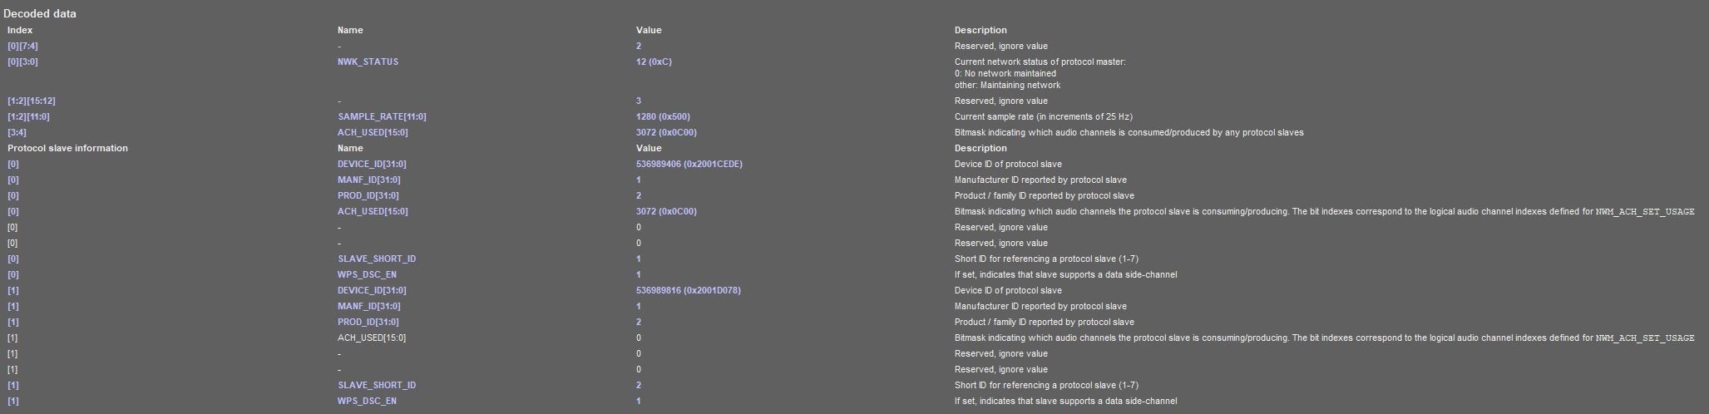Select the [1:2][15:12] index entry

point(32,101)
